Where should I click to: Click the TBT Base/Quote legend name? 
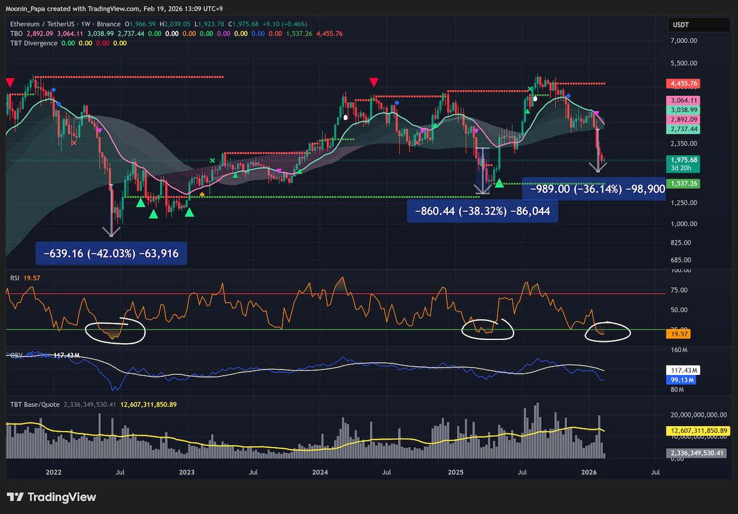(34, 404)
